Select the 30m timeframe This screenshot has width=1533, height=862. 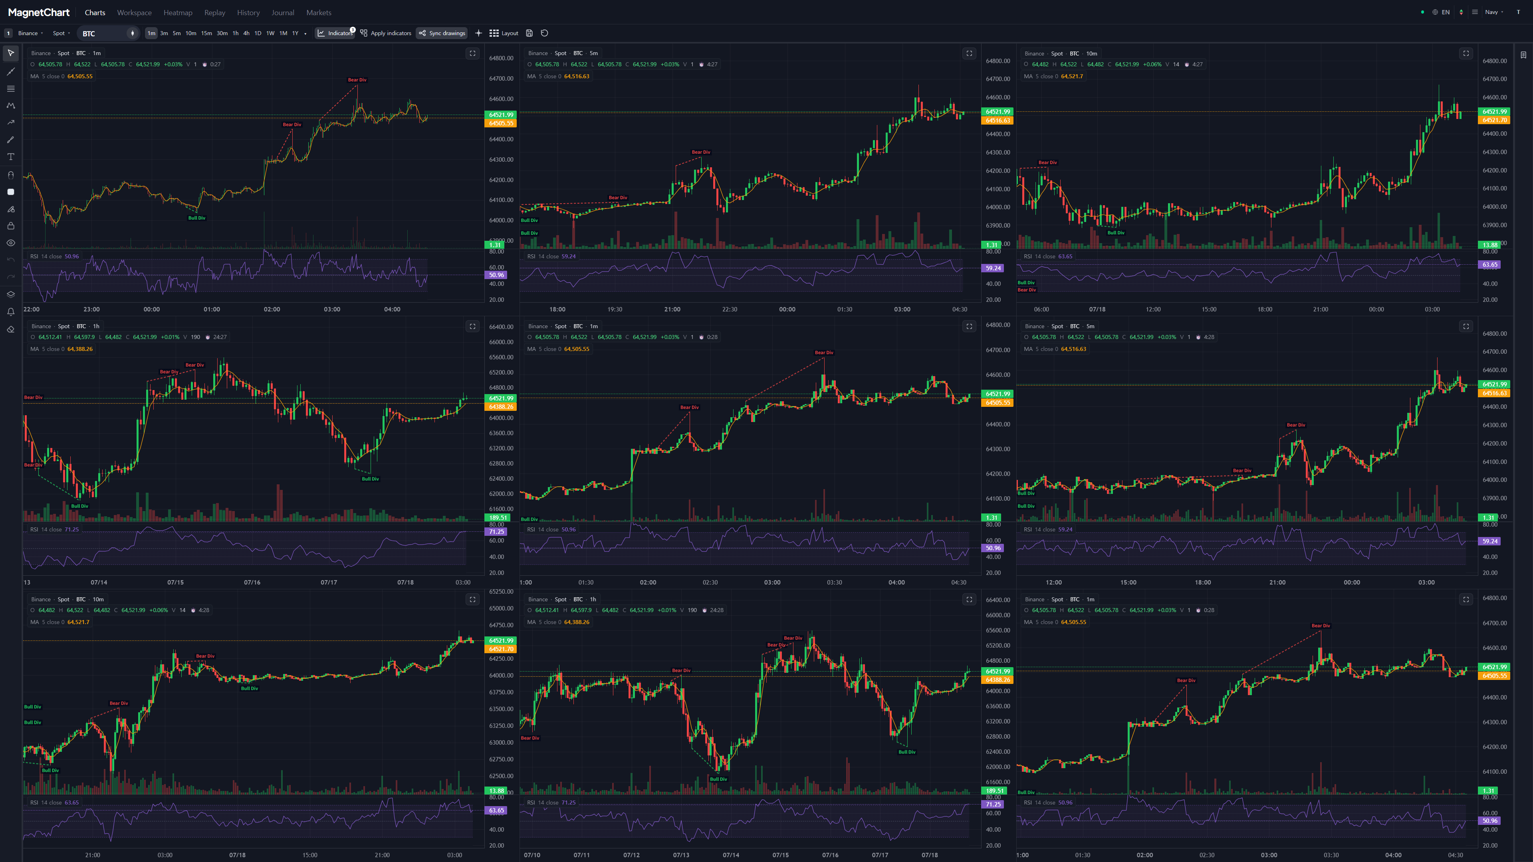tap(222, 33)
